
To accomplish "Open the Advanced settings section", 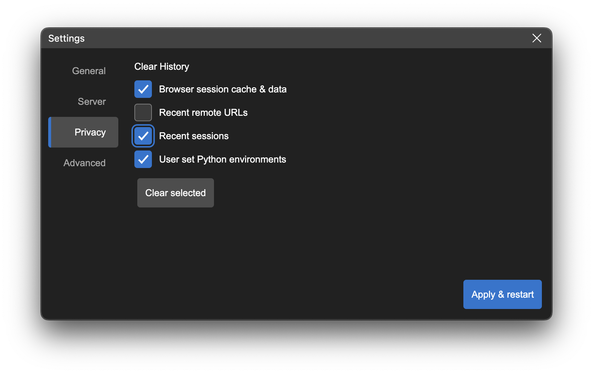I will click(x=84, y=163).
